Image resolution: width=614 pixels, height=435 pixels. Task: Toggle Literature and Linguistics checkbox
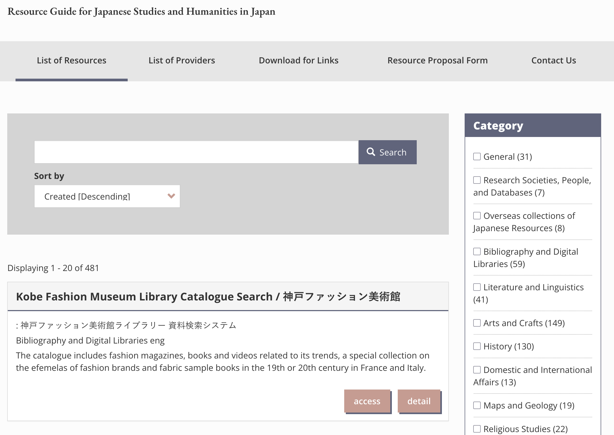click(477, 287)
